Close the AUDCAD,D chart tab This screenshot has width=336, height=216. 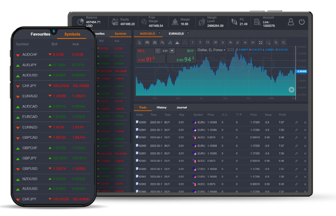[159, 33]
